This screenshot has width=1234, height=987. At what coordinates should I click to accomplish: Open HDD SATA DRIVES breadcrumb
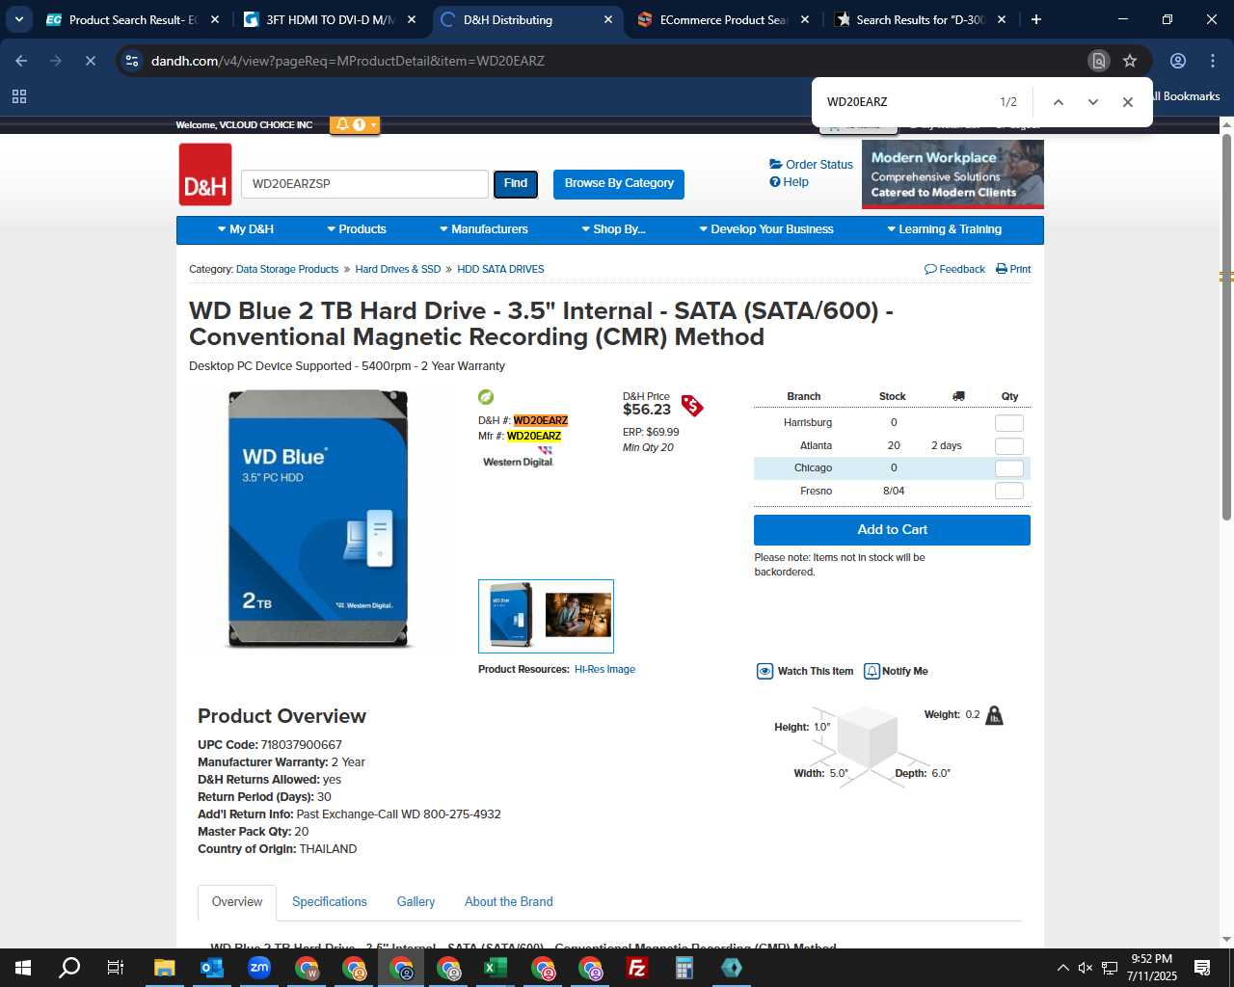click(x=500, y=269)
